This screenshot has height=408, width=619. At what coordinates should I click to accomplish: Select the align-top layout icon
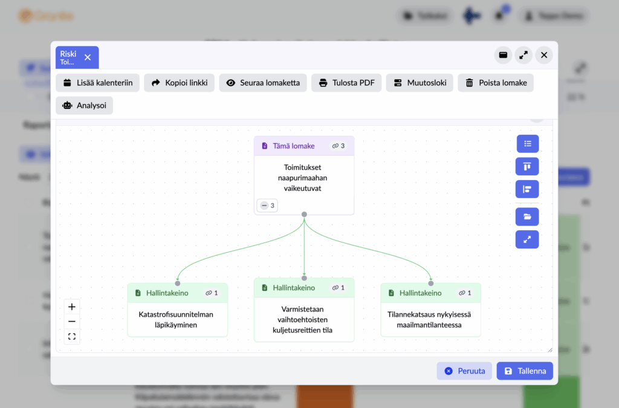click(527, 166)
